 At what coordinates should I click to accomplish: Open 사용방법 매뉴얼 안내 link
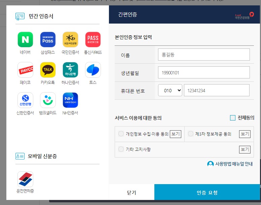tap(234, 164)
